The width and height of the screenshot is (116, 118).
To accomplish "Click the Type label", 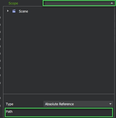I will (x=9, y=104).
